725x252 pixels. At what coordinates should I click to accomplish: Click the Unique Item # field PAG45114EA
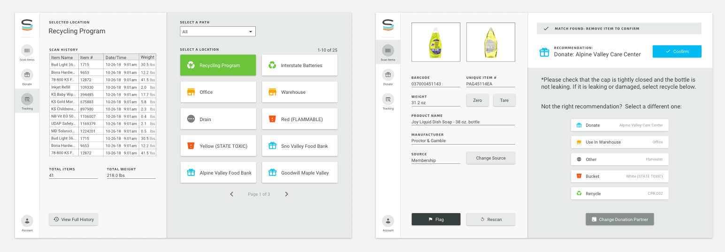point(491,84)
